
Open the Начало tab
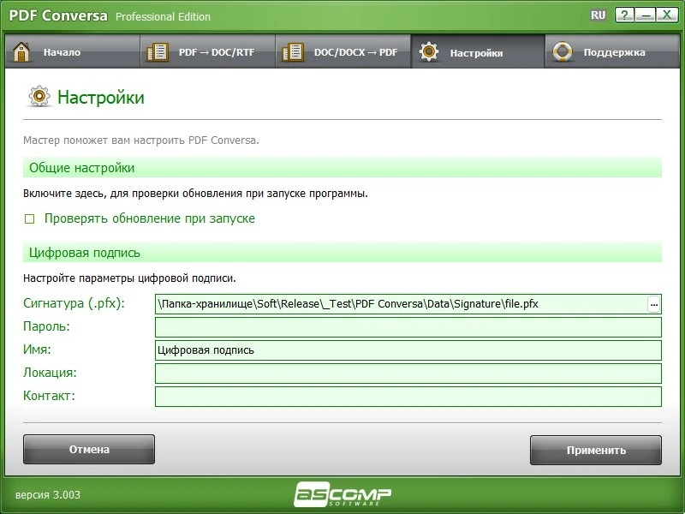tap(73, 51)
